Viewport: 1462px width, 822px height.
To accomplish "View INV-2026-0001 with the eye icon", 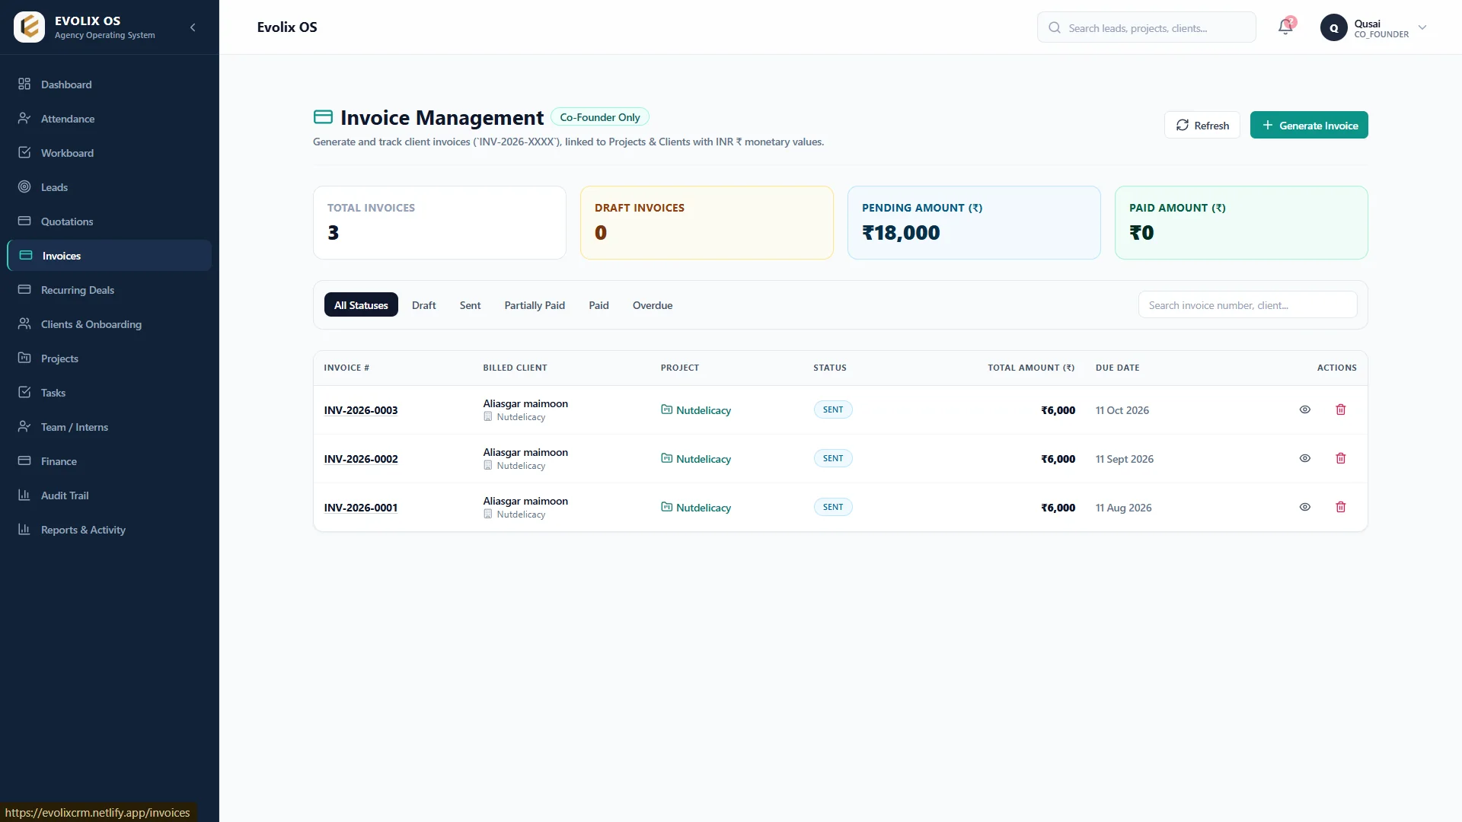I will 1304,507.
